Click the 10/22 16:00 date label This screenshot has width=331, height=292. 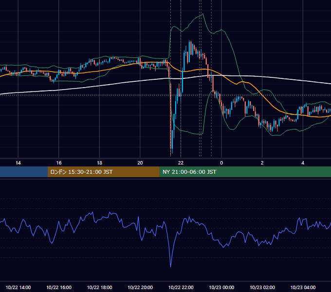pyautogui.click(x=59, y=287)
